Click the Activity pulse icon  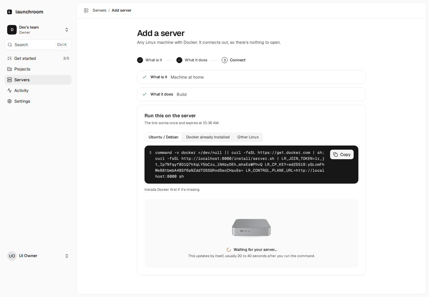(10, 90)
